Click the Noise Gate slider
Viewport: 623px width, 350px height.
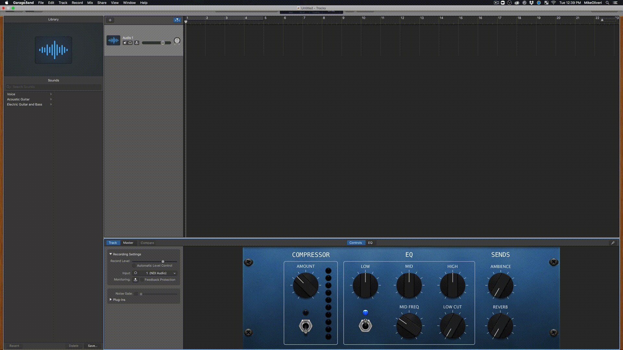[x=159, y=294]
